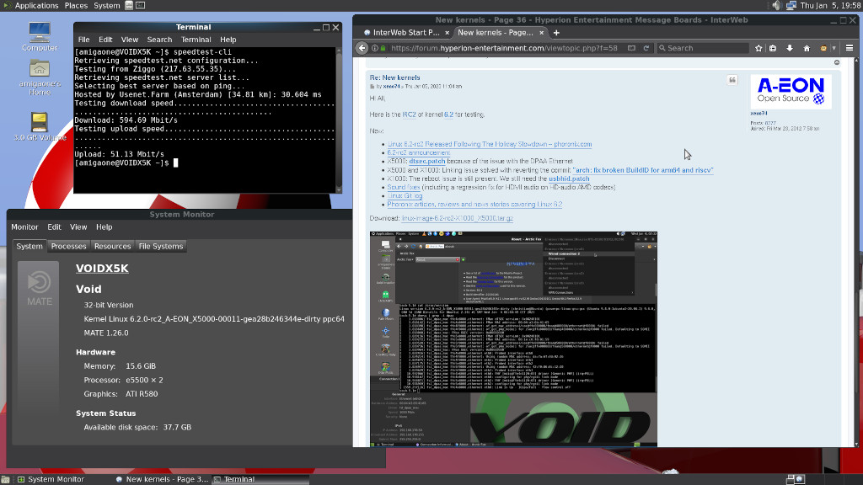The height and width of the screenshot is (485, 863).
Task: Click the system monitor launcher in top panel
Action: pos(129,6)
